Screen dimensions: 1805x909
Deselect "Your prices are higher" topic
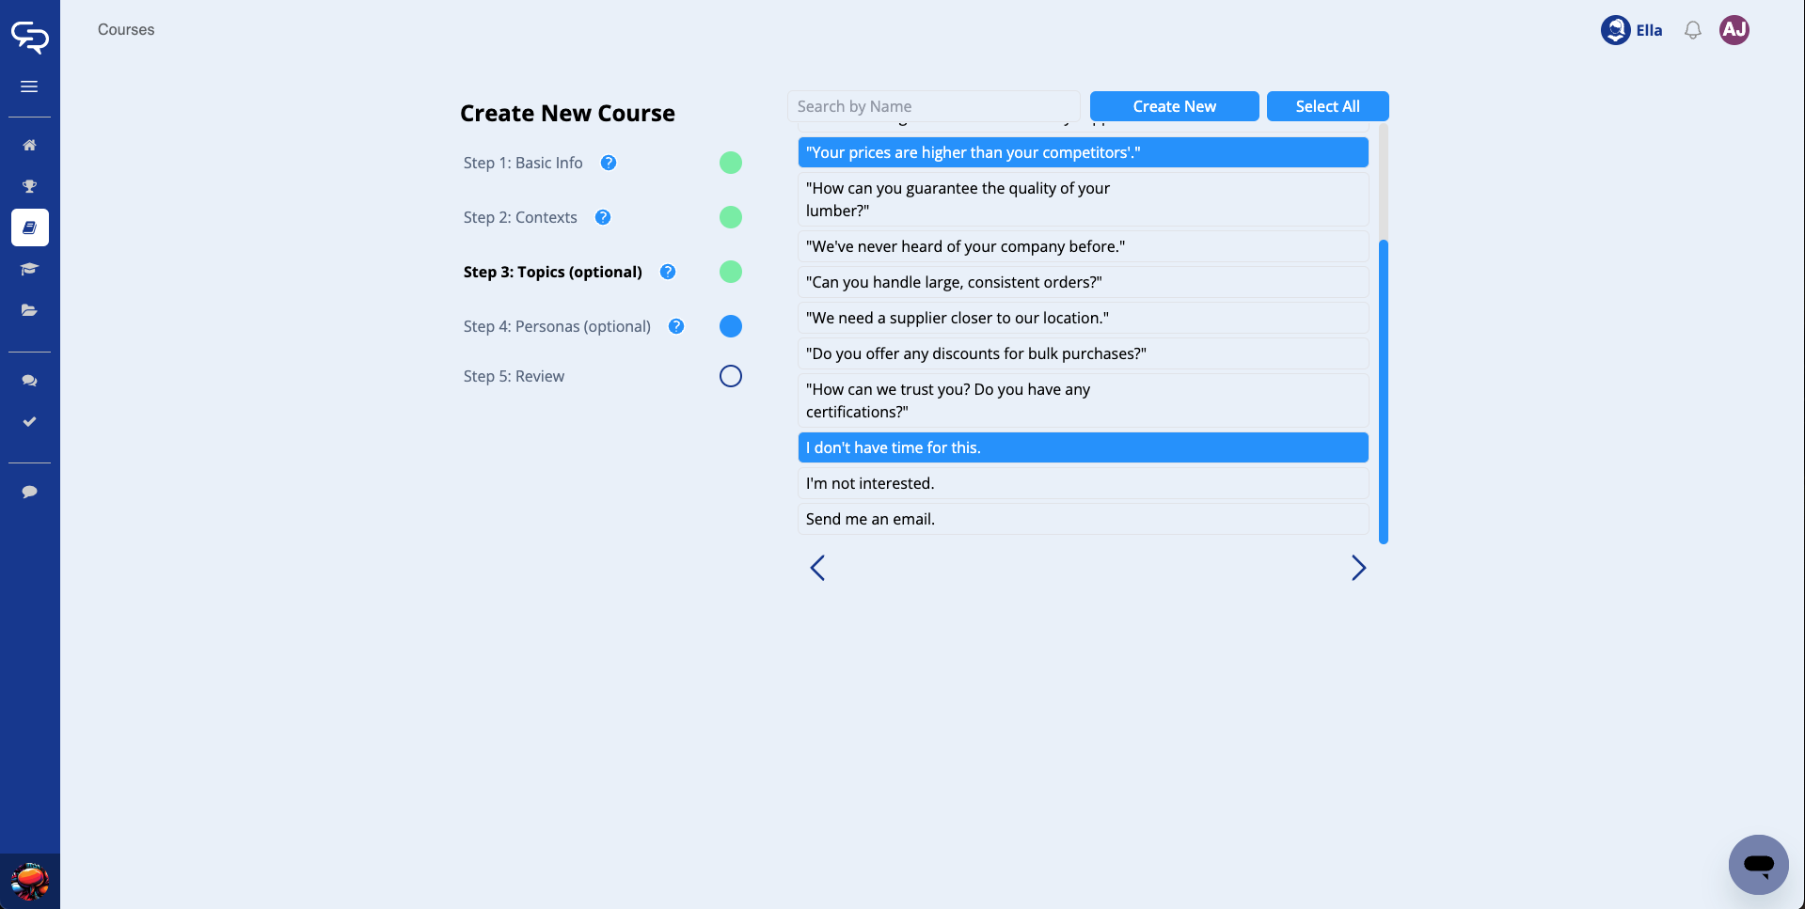1083,152
